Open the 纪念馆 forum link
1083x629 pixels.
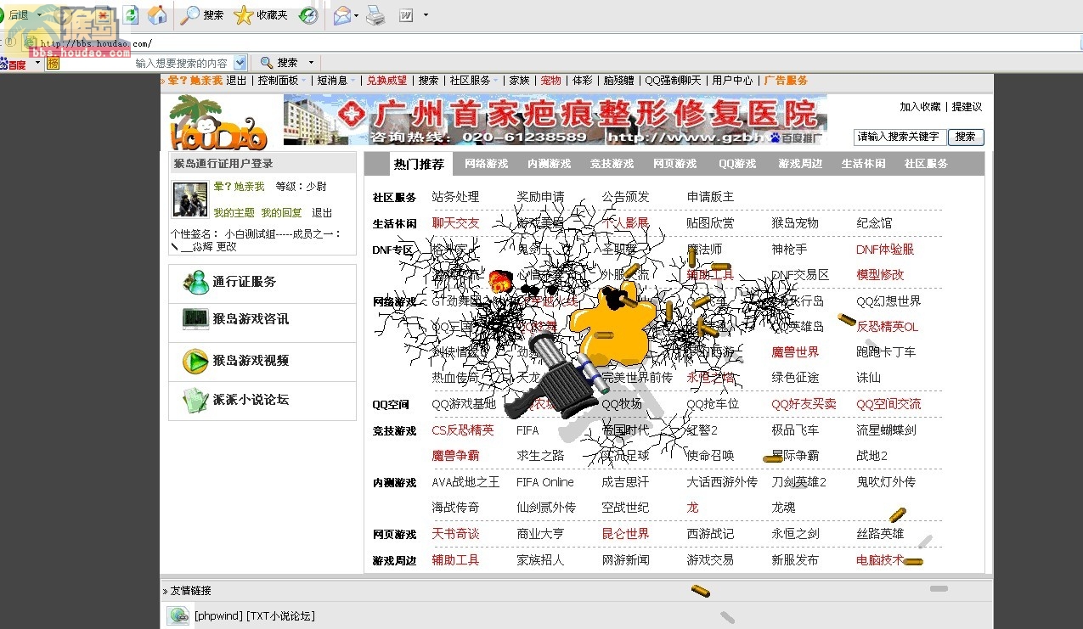pyautogui.click(x=874, y=223)
